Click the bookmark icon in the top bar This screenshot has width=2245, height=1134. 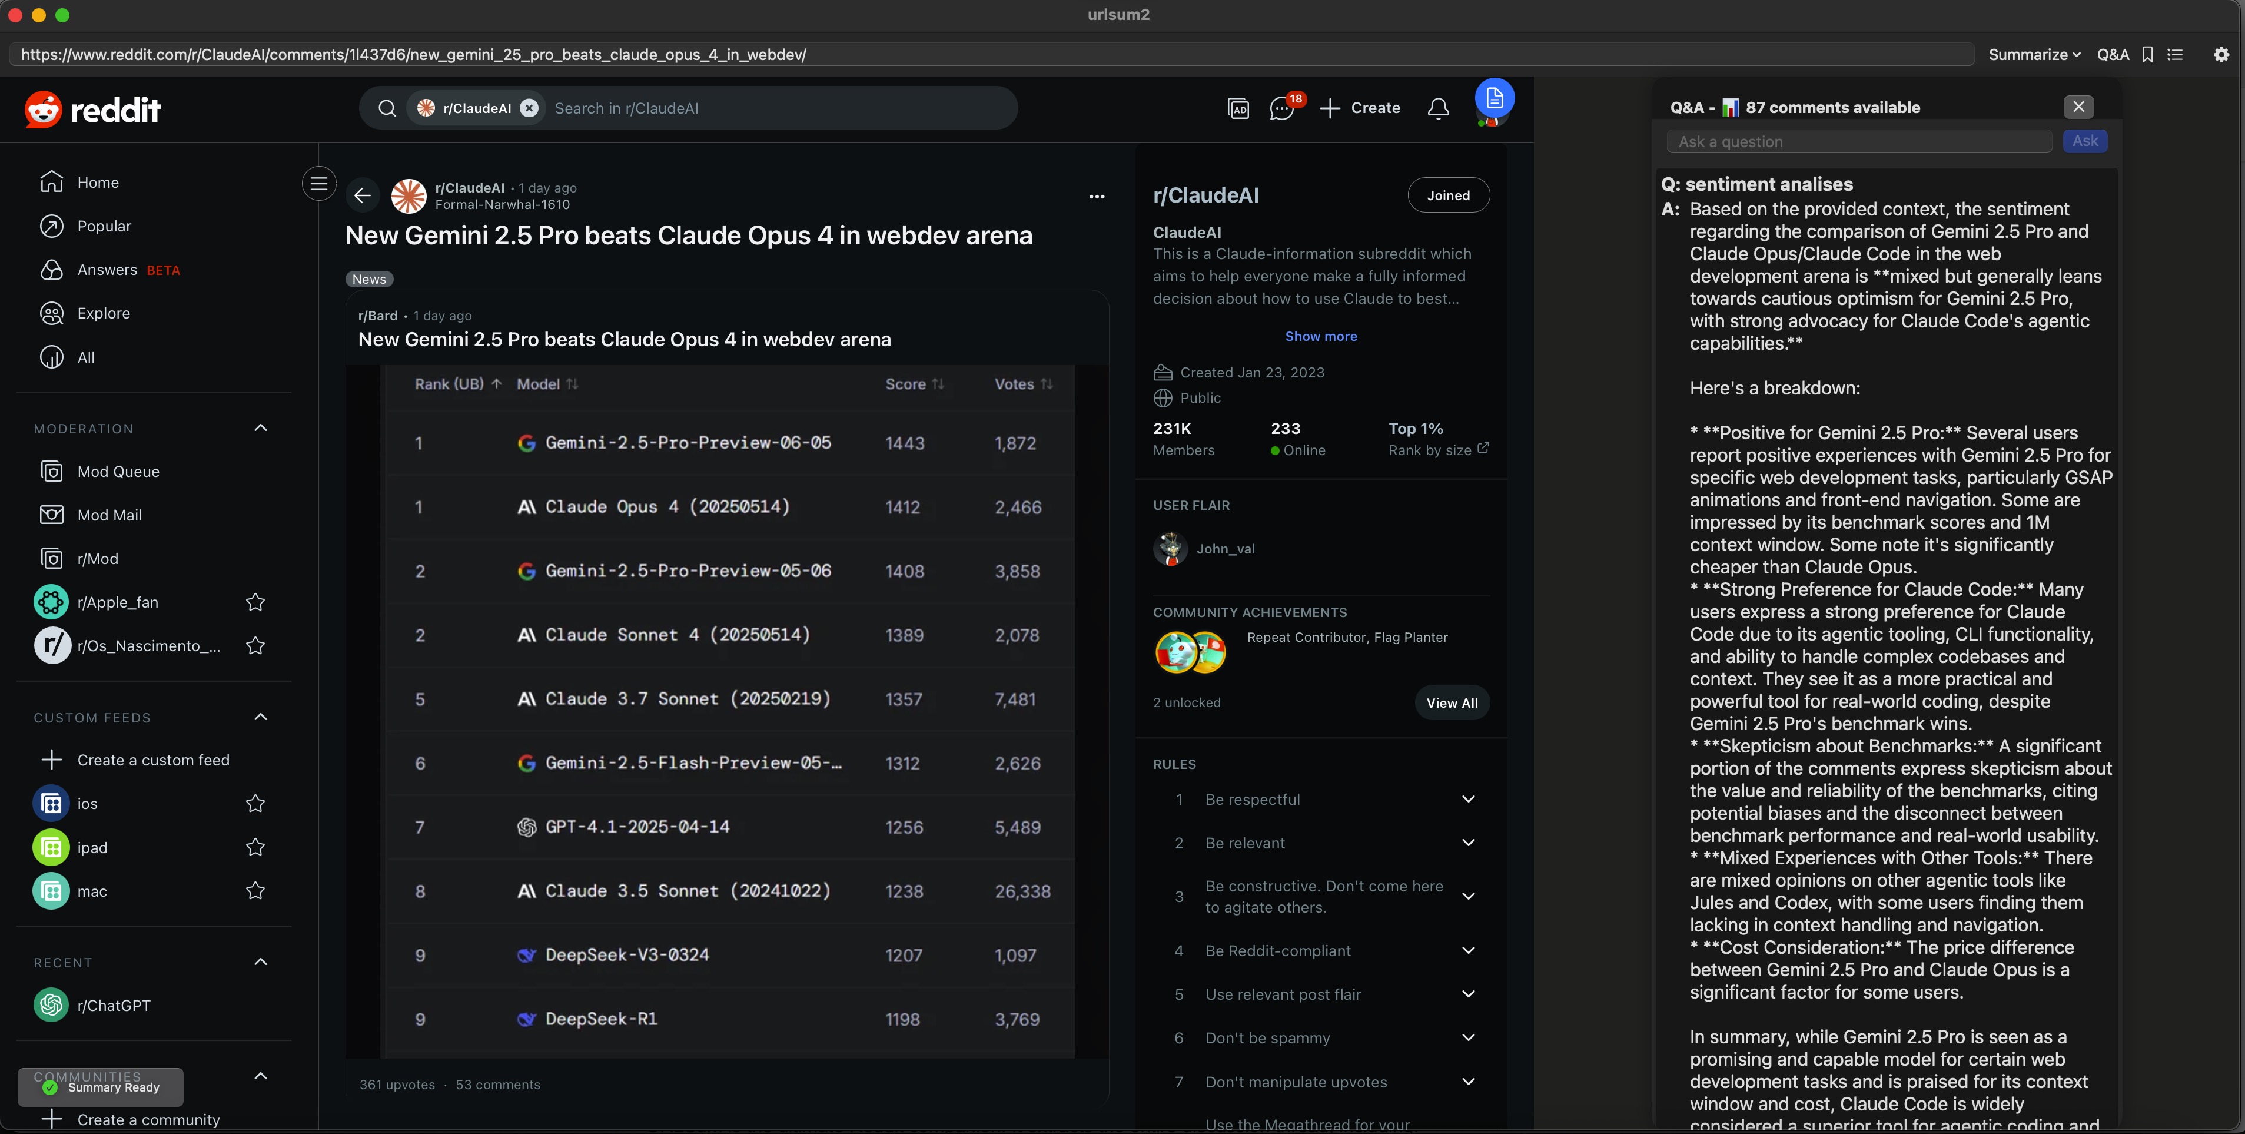(x=2147, y=55)
